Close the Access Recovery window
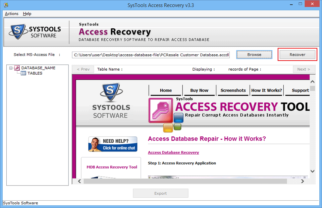The height and width of the screenshot is (208, 322). tap(312, 4)
